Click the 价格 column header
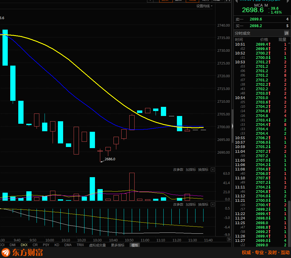 pos(264,40)
